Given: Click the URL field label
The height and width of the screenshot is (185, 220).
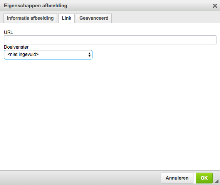Looking at the screenshot, I should pyautogui.click(x=8, y=32).
